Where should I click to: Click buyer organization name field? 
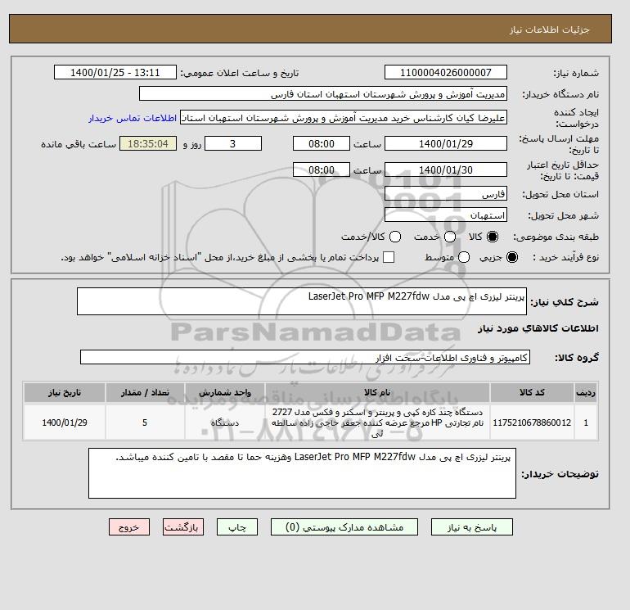(x=323, y=93)
